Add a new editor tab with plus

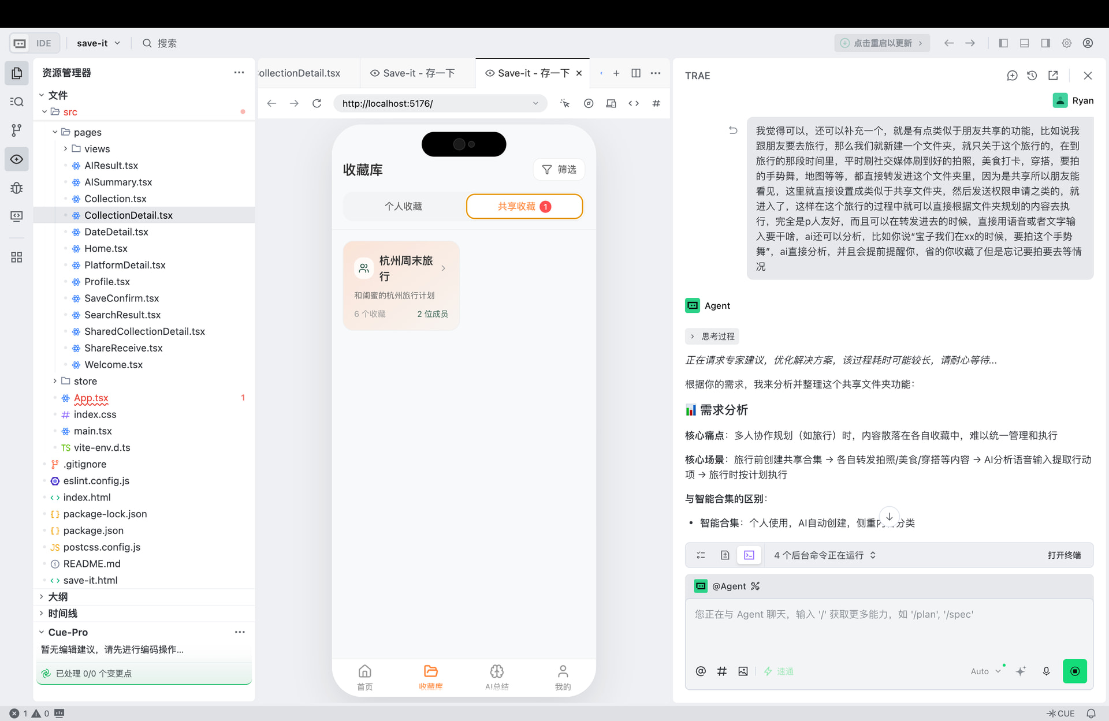click(x=616, y=73)
